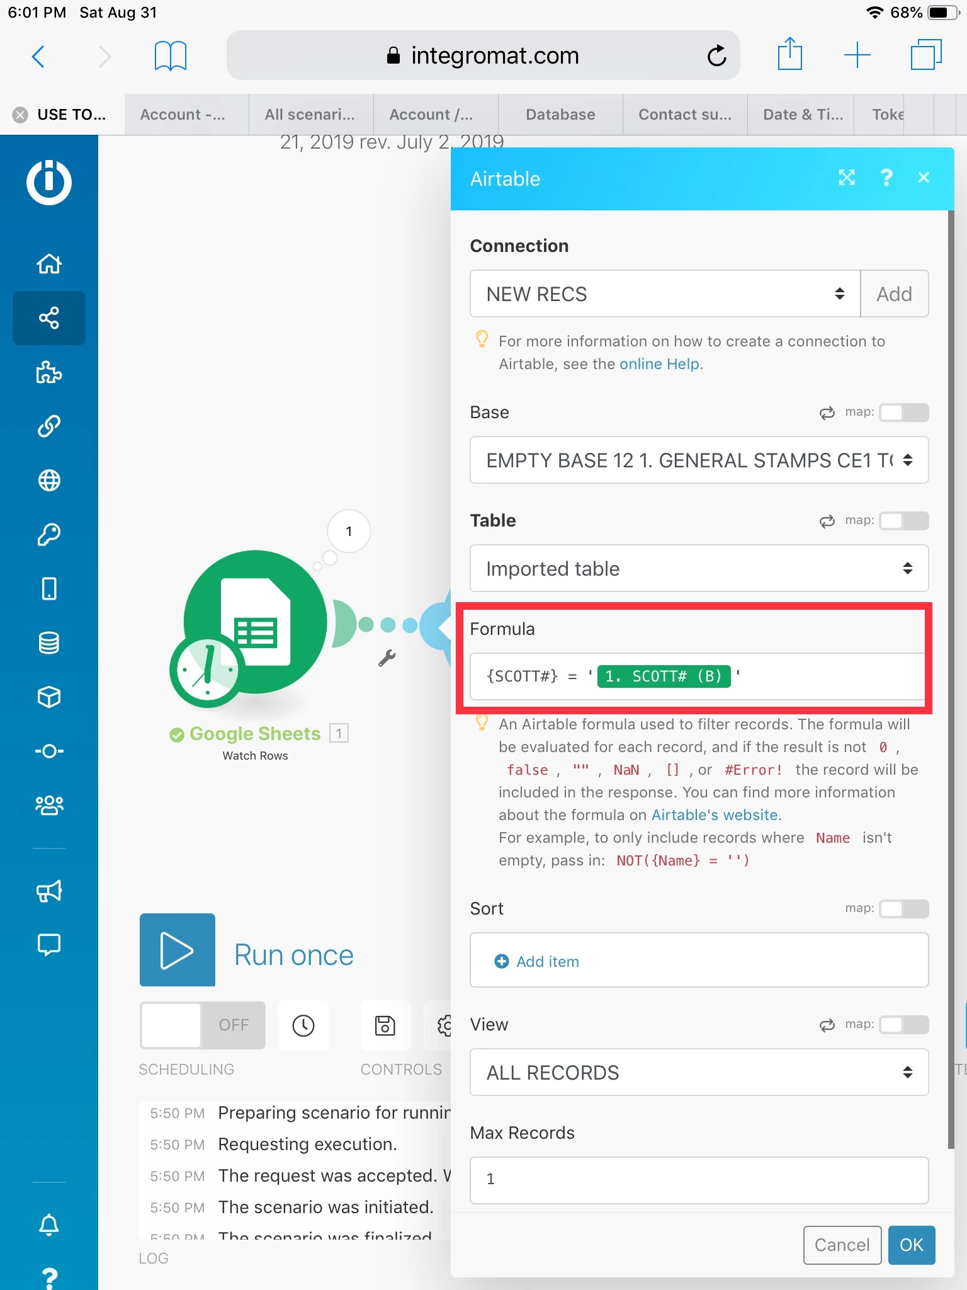Click the Run once play button
This screenshot has height=1290, width=967.
pyautogui.click(x=178, y=950)
